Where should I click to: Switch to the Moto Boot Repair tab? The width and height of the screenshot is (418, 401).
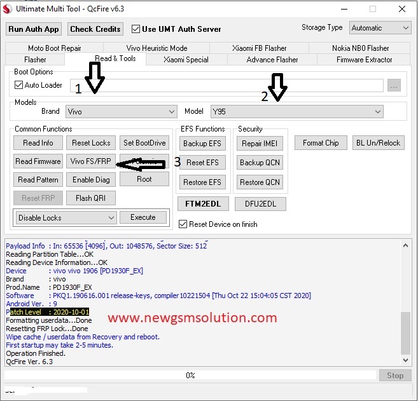pos(54,48)
